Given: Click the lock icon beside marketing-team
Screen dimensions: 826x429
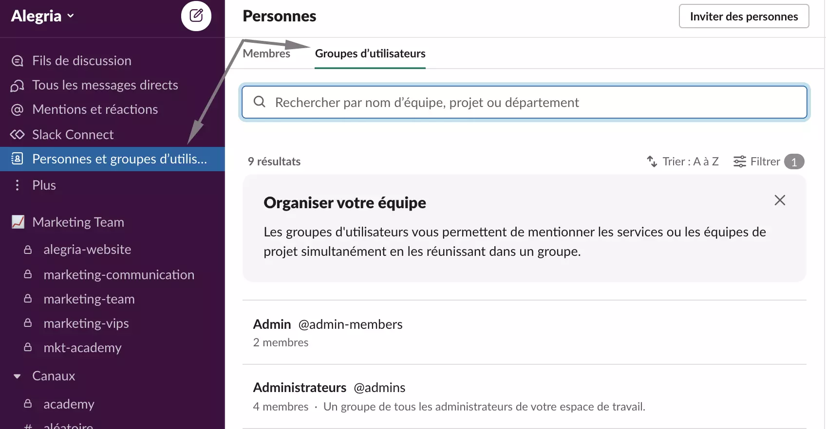Looking at the screenshot, I should point(28,299).
